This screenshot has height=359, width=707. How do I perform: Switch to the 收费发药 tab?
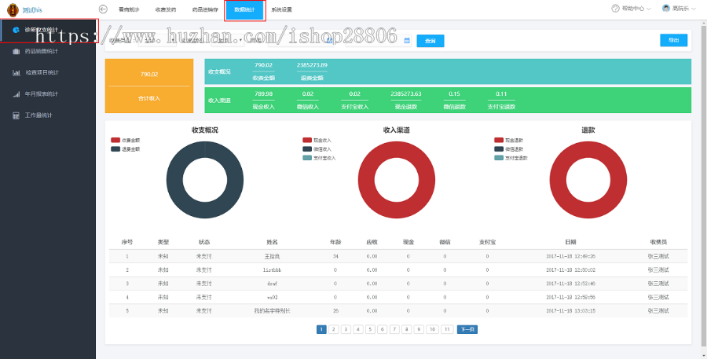[166, 9]
